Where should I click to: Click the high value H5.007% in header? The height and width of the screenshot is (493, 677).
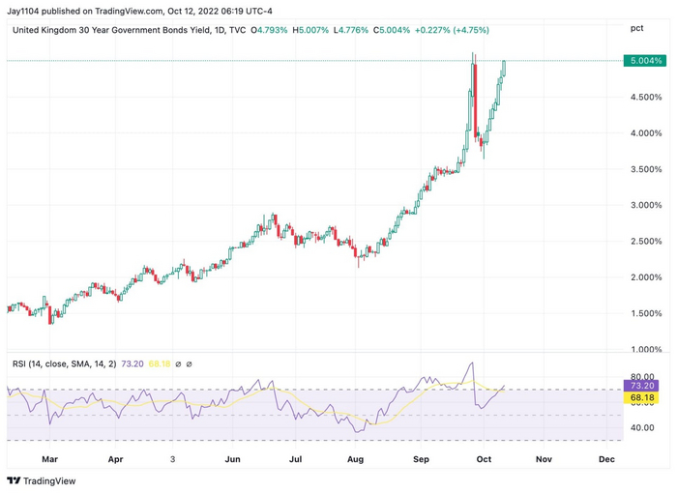310,30
